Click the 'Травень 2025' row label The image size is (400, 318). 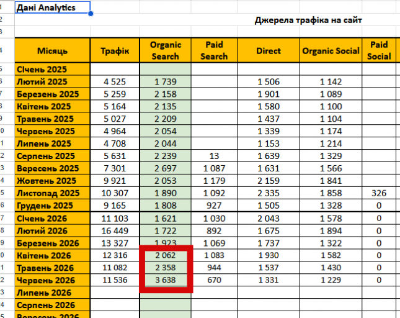tap(52, 119)
